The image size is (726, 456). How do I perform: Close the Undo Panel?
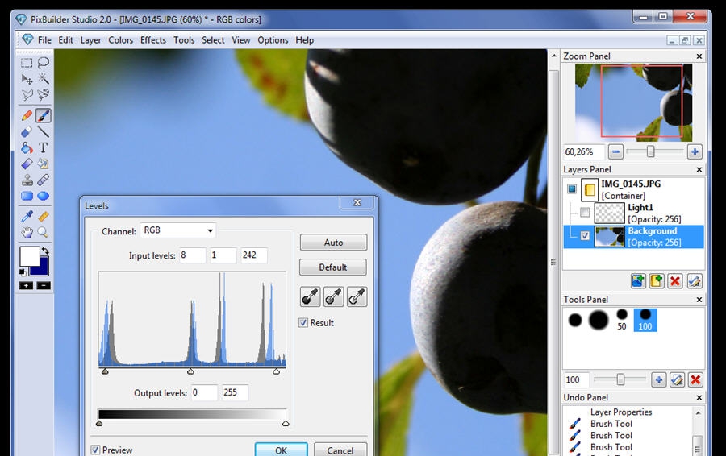coord(699,397)
